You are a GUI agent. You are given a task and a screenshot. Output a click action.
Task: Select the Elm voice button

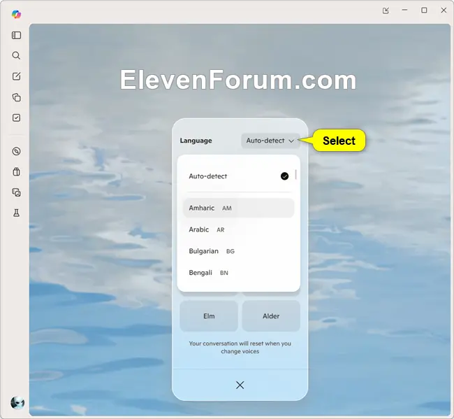click(x=209, y=316)
